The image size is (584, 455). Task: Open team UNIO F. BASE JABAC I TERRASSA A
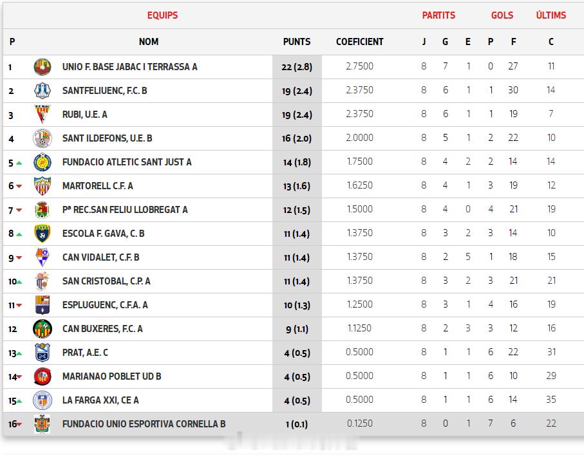129,67
